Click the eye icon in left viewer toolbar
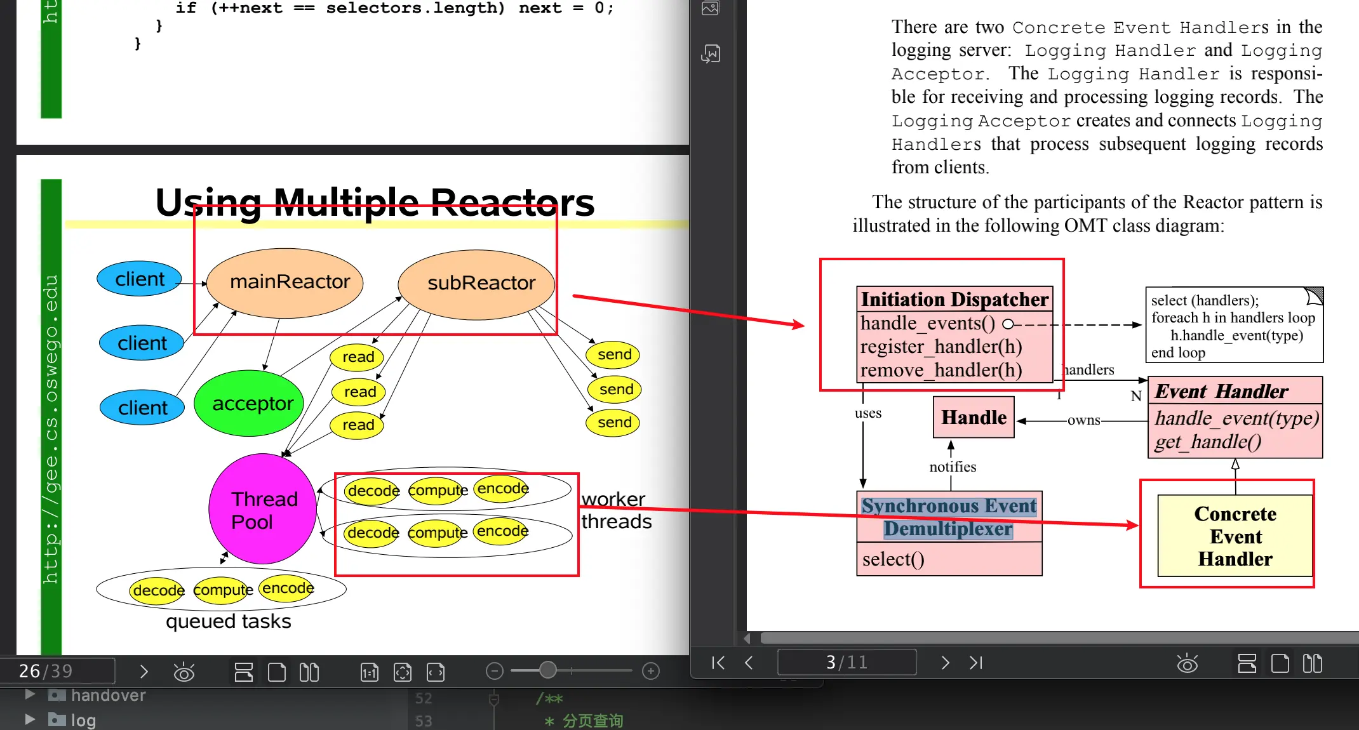The image size is (1359, 730). pos(184,672)
